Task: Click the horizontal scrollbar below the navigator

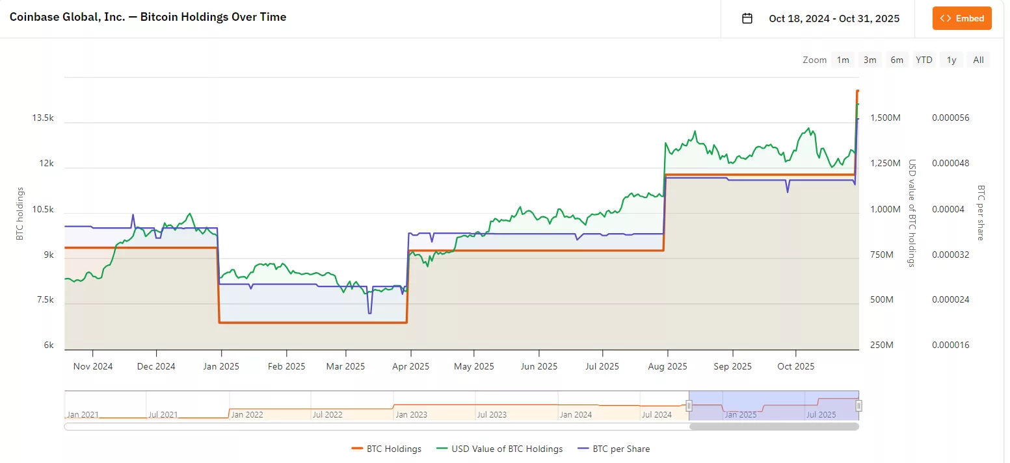Action: point(462,427)
